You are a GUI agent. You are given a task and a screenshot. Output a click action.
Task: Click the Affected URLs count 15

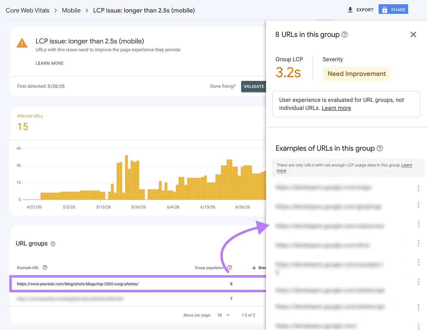click(x=23, y=127)
